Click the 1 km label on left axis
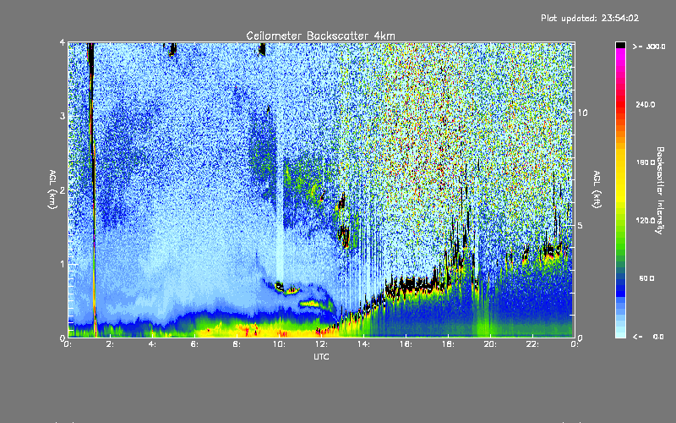The image size is (676, 423). [x=63, y=264]
